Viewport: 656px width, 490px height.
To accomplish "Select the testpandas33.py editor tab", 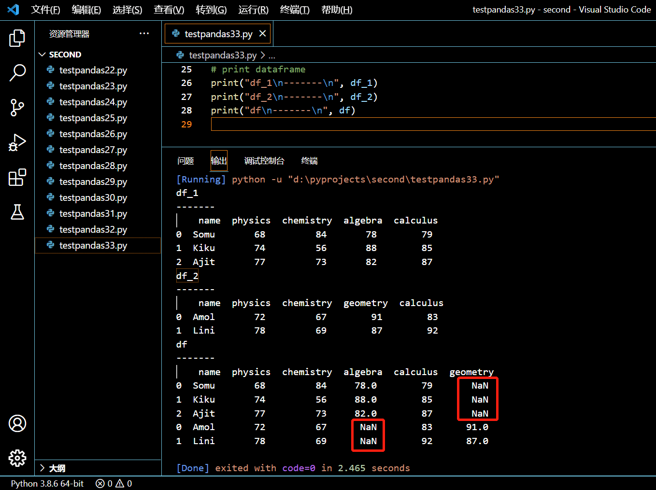I will click(218, 33).
